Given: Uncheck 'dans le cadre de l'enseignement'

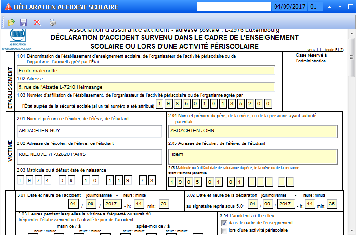Looking at the screenshot, I should pos(224,223).
